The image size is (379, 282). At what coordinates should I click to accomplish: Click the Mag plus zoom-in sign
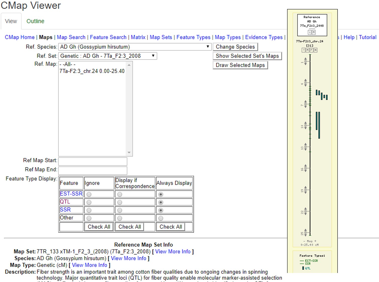coord(315,241)
